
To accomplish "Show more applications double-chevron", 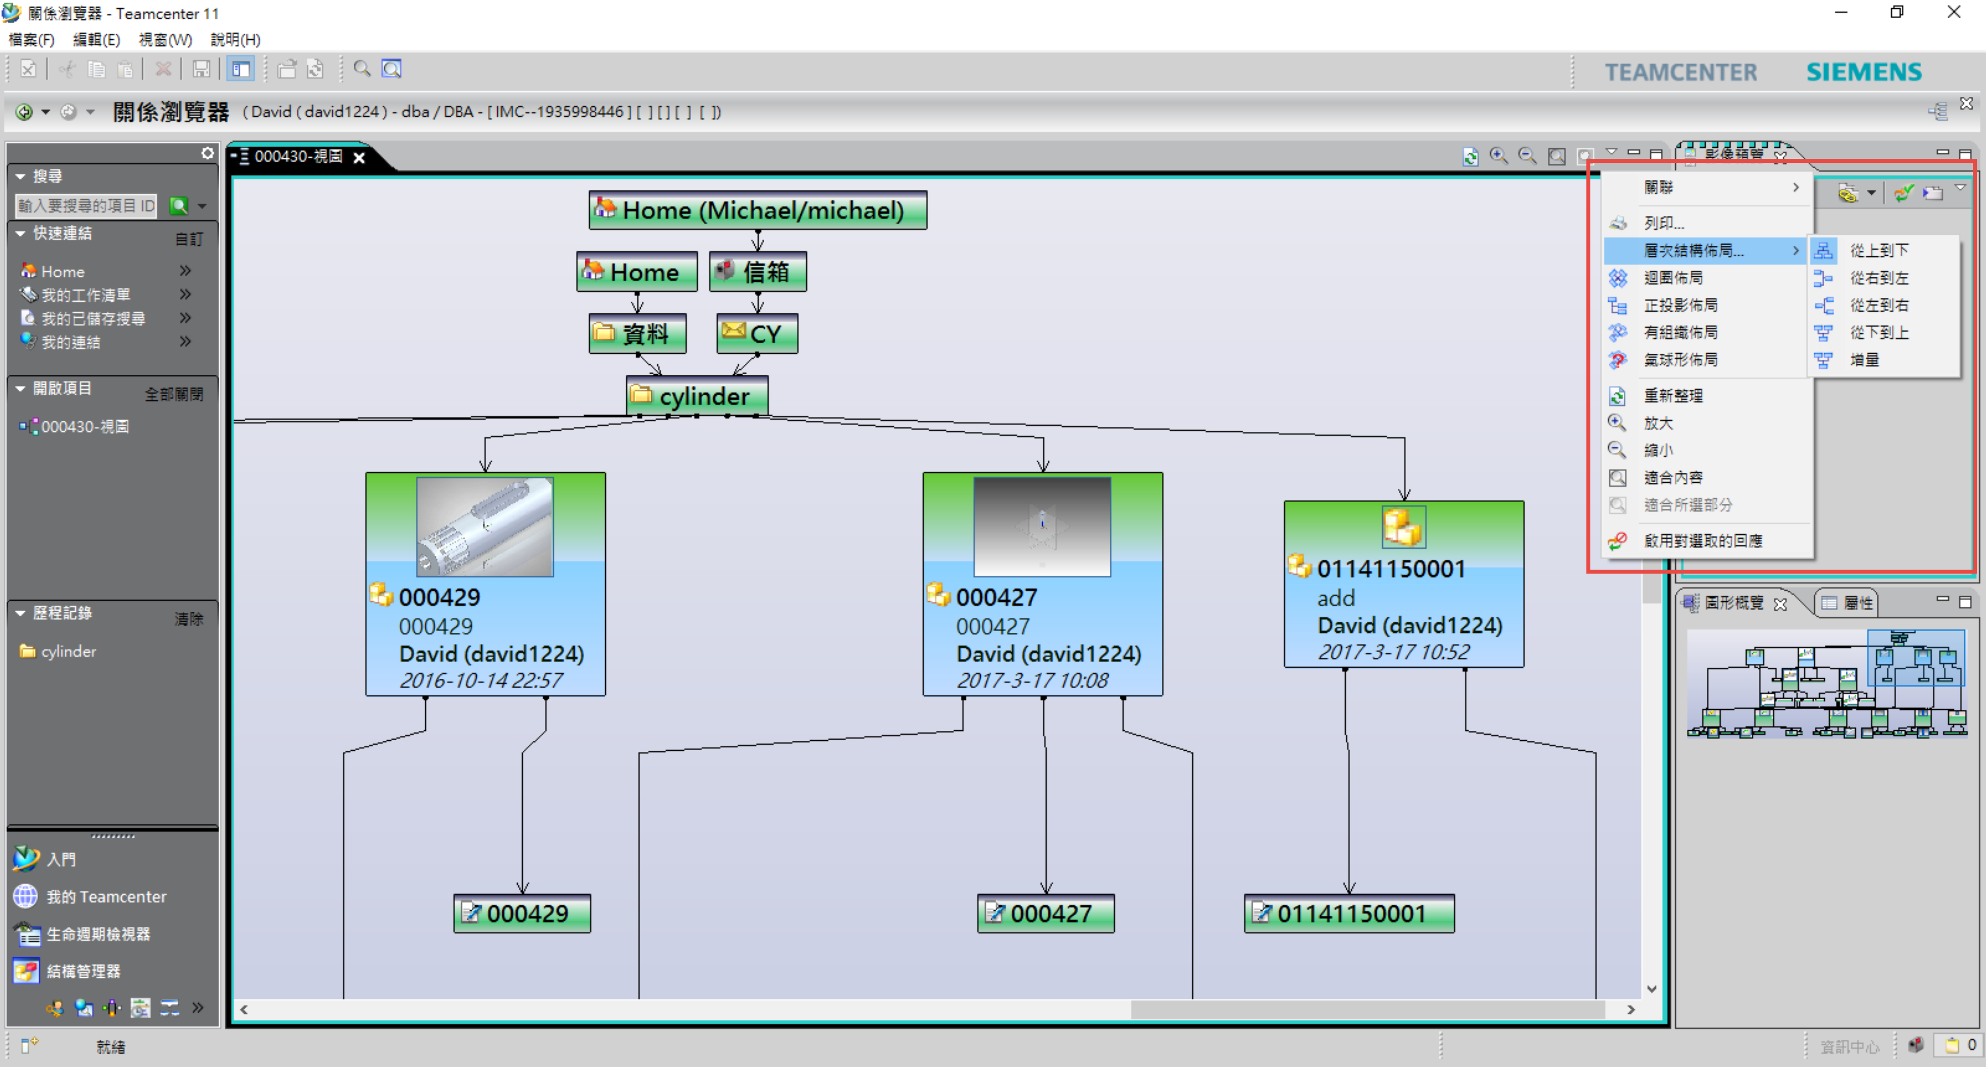I will coord(198,1008).
